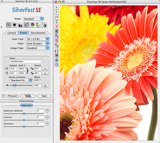This screenshot has width=160, height=143.
Task: Click the Brightness (Midtone) slider handle
Action: click(24, 114)
